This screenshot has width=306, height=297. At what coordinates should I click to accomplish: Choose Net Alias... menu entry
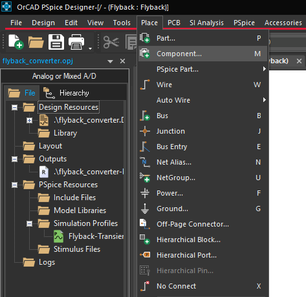tap(202, 162)
